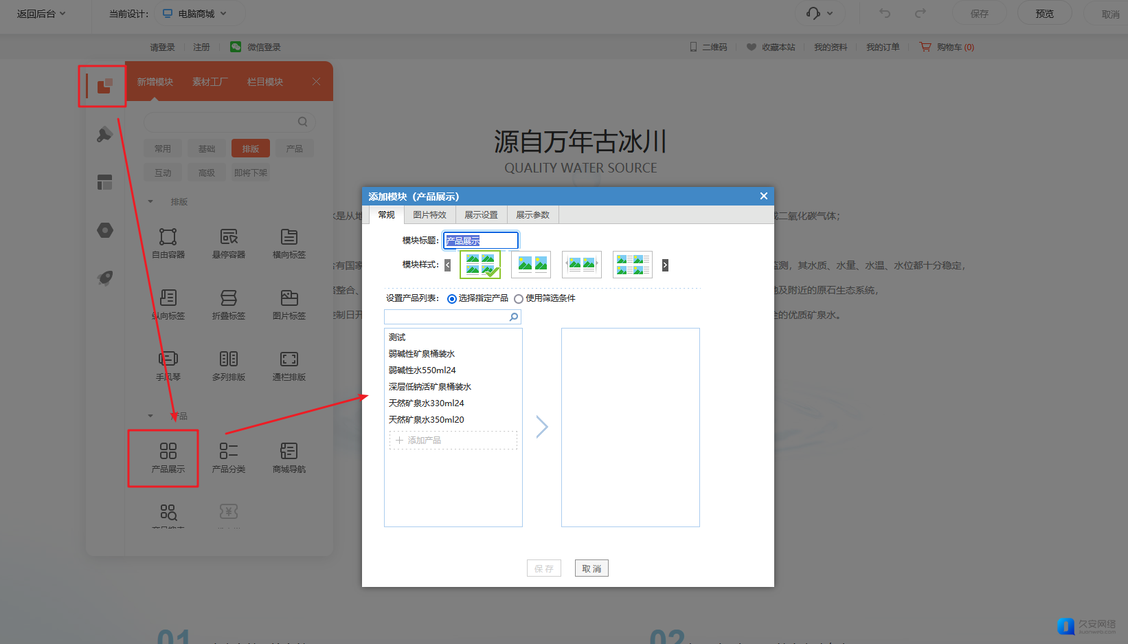Viewport: 1128px width, 644px height.
Task: Click the 产品展示 module icon
Action: (x=168, y=452)
